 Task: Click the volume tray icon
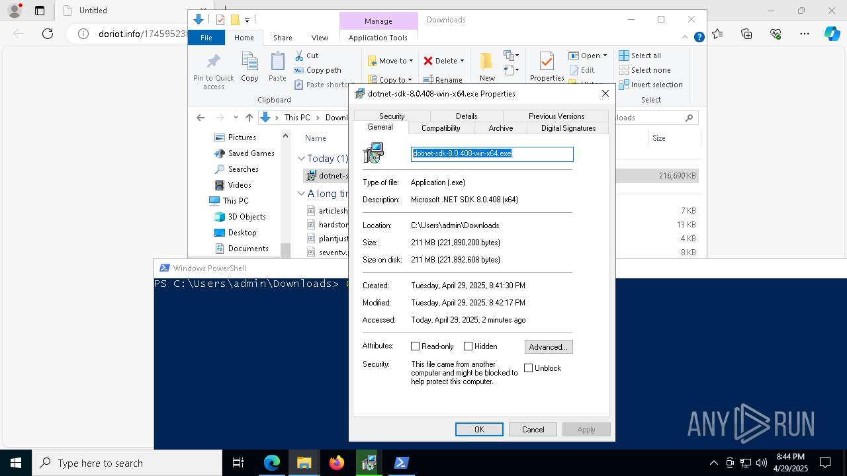762,463
